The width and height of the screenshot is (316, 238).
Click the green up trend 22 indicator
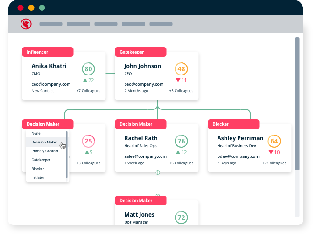coord(89,80)
